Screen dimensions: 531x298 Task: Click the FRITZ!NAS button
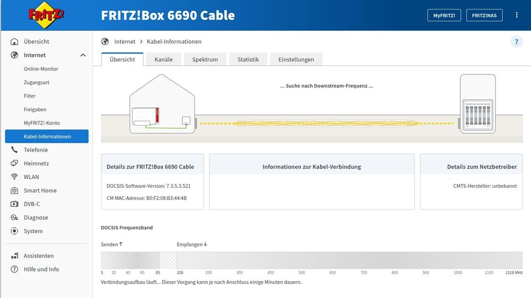click(x=484, y=15)
